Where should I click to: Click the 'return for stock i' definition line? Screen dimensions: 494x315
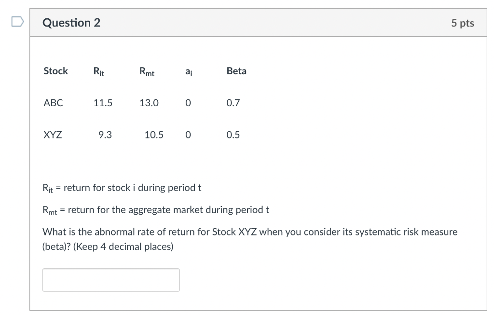click(122, 188)
